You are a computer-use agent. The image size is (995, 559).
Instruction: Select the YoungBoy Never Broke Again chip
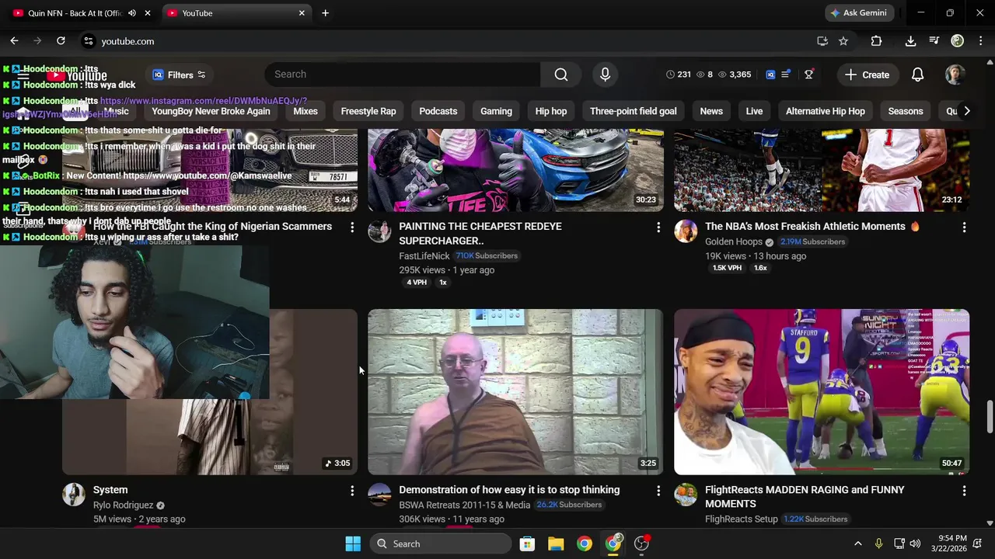tap(211, 111)
